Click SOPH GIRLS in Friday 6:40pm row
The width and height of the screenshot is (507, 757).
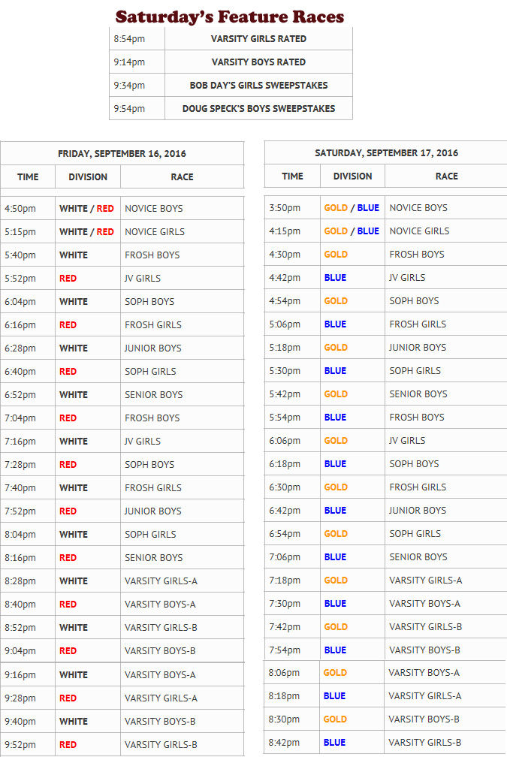click(x=150, y=371)
